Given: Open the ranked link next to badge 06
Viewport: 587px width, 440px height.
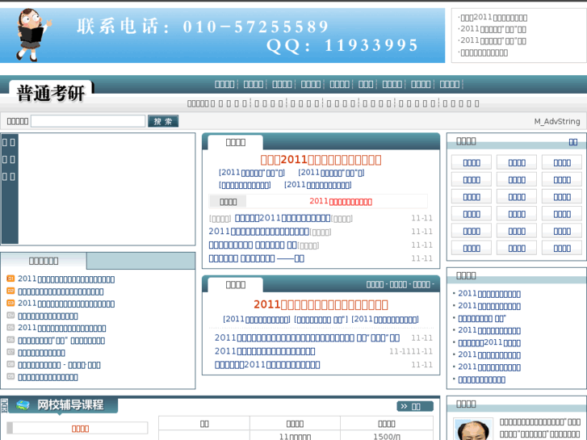Looking at the screenshot, I should [61, 341].
